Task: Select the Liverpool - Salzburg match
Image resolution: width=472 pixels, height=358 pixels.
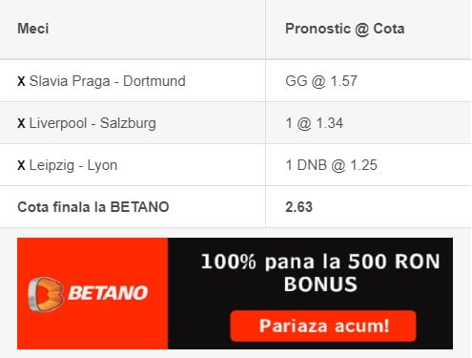Action: 92,123
